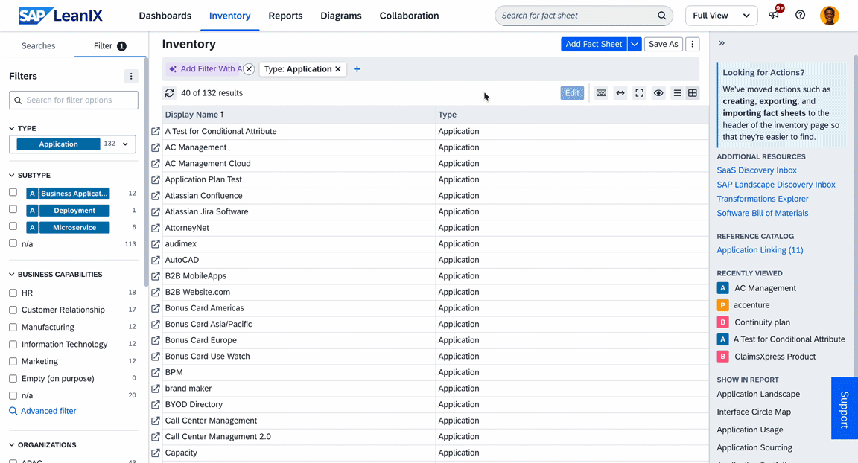Screen dimensions: 858x463
Task: Click the Edit button
Action: click(572, 93)
